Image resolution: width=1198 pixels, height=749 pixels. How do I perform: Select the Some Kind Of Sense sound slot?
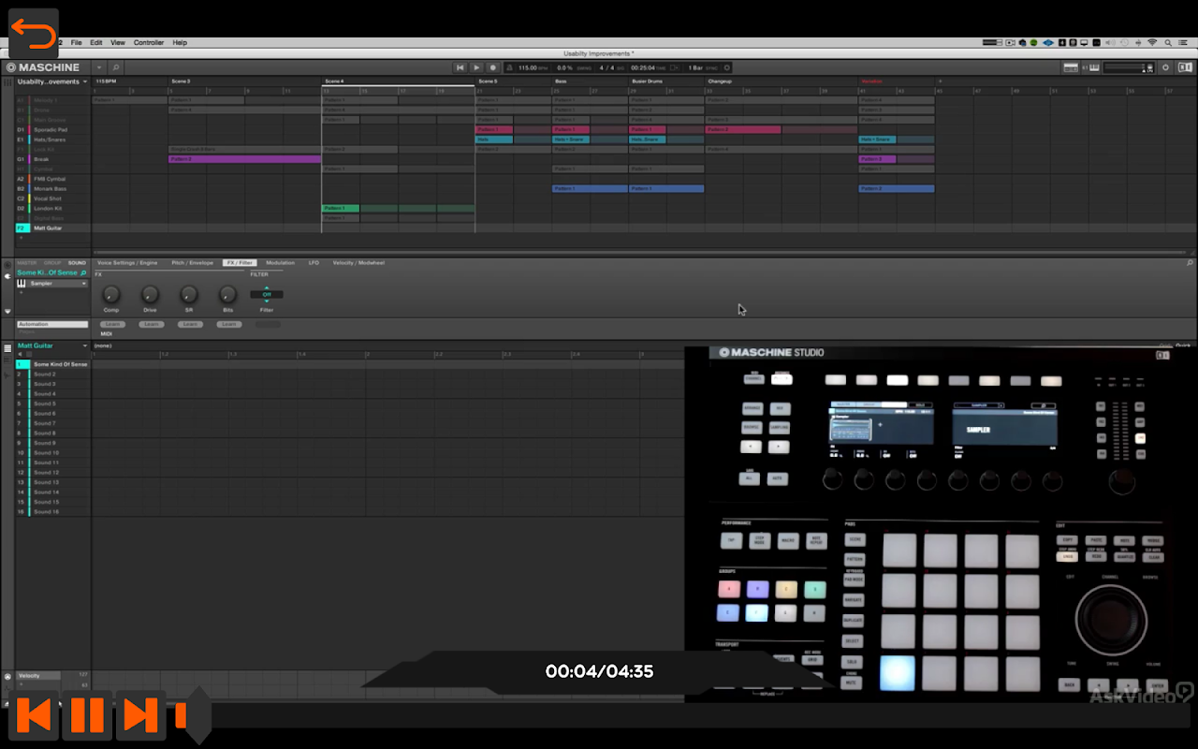coord(53,364)
